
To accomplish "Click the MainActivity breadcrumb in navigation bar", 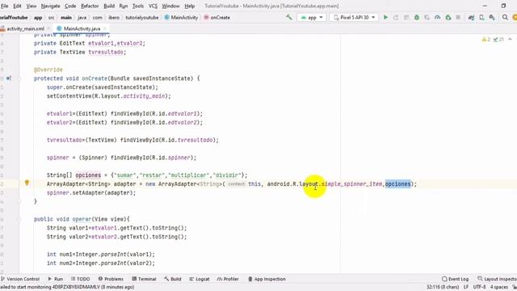I will (x=181, y=18).
